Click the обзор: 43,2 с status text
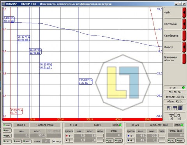Screen dimensions: 187x145 (175, 101)
